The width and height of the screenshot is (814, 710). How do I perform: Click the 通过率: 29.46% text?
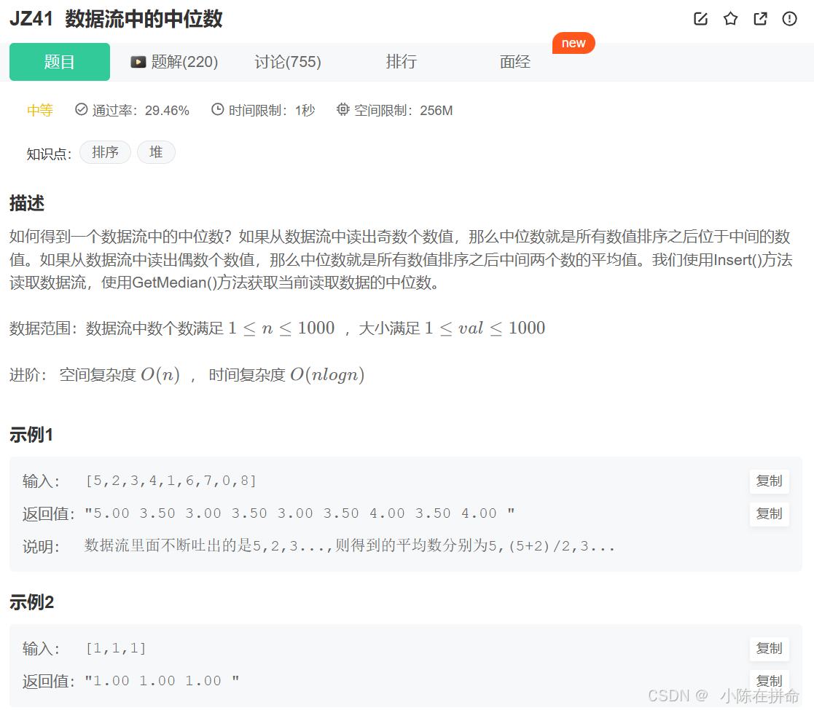pyautogui.click(x=141, y=111)
